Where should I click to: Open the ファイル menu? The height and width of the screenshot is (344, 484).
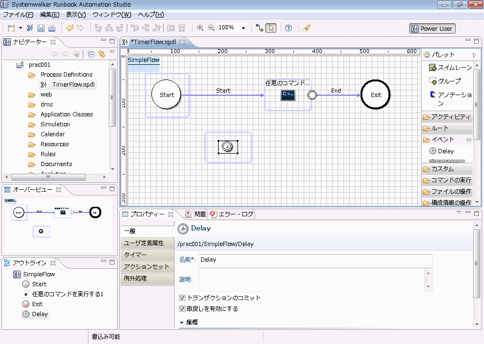click(x=18, y=15)
